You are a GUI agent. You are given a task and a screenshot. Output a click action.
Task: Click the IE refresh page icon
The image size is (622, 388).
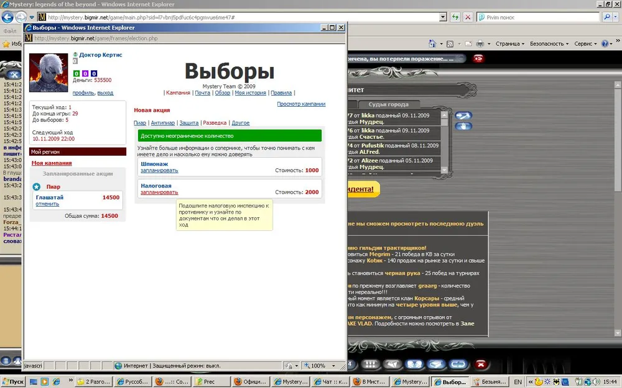coord(455,17)
